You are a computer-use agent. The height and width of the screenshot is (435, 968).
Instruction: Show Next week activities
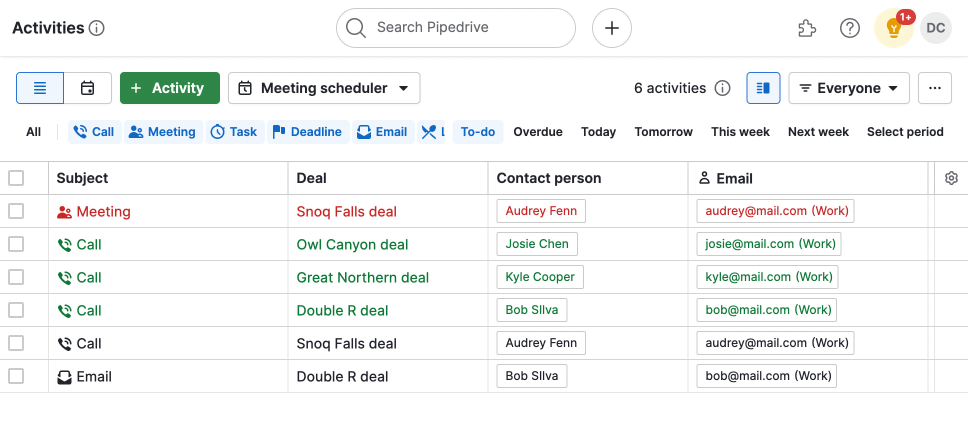point(818,132)
